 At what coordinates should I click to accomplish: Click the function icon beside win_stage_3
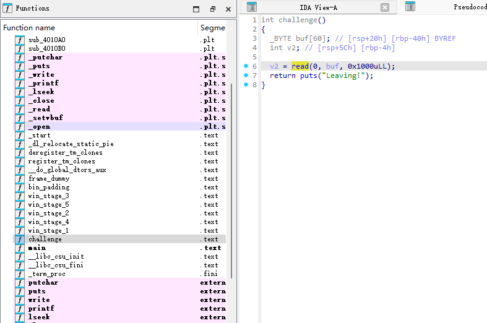tap(20, 196)
